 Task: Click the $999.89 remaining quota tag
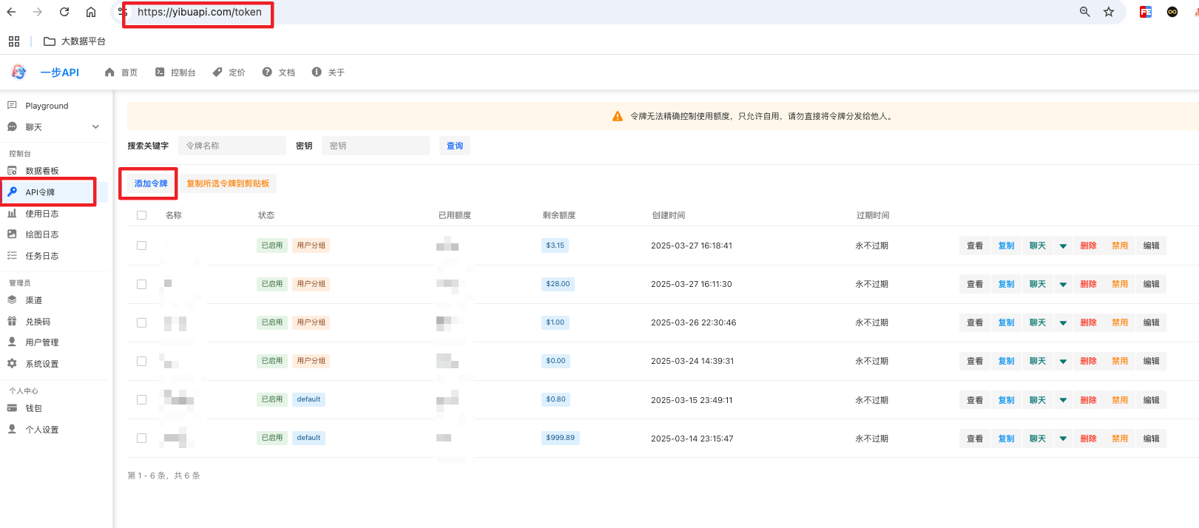coord(561,438)
